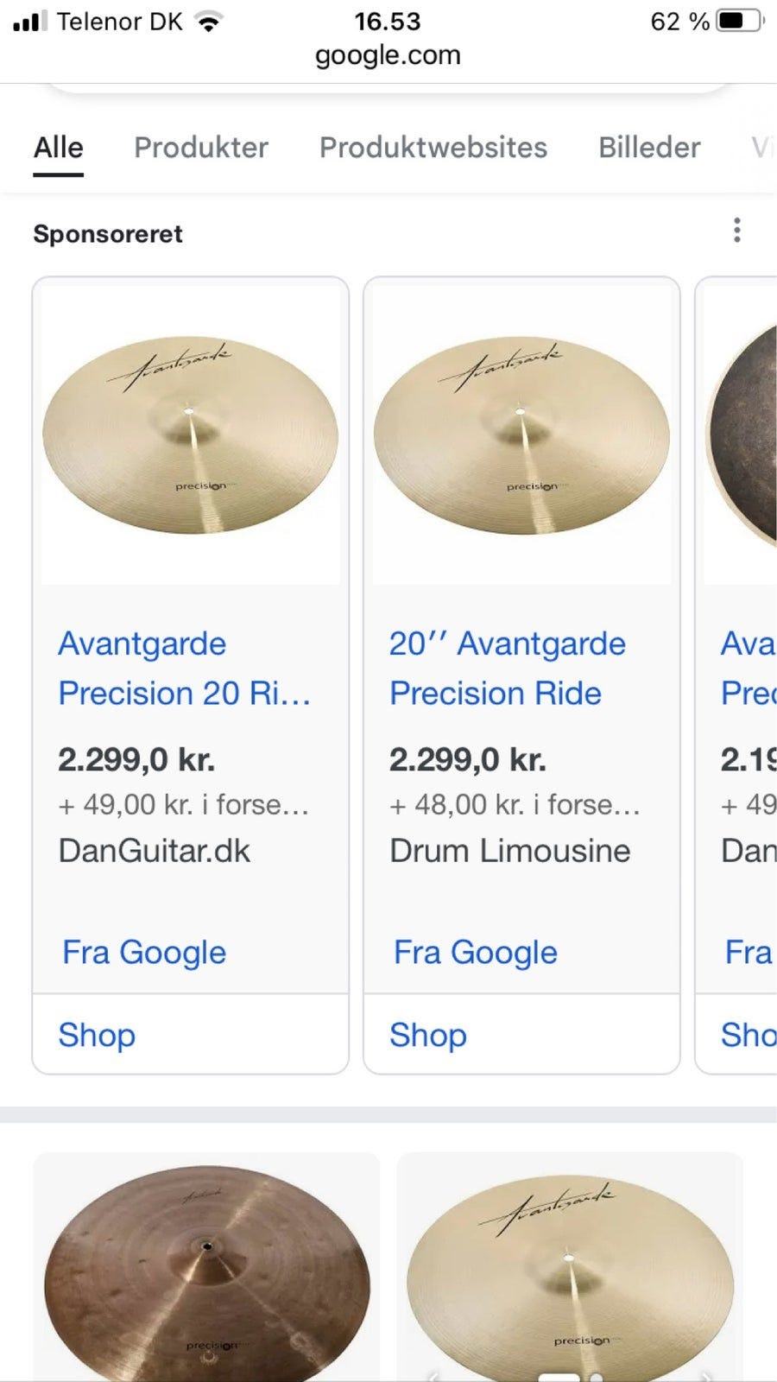
Task: Click Shop under the Drum Limousine product
Action: [x=428, y=1035]
